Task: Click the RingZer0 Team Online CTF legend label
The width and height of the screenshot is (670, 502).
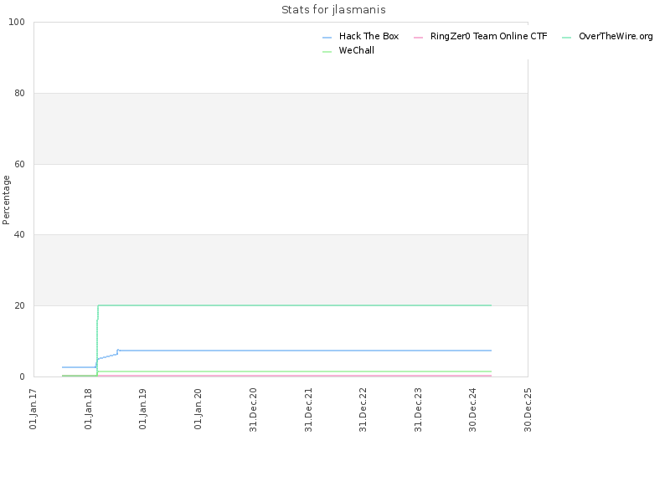Action: click(x=488, y=36)
